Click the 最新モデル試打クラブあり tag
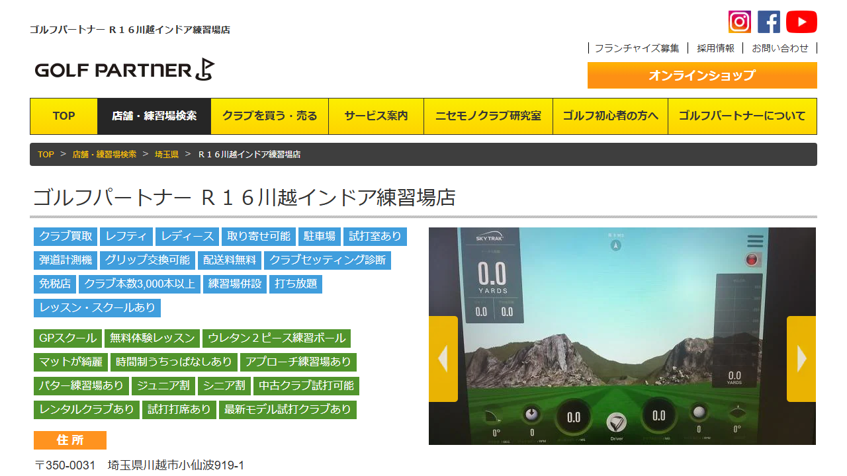This screenshot has height=476, width=847. pyautogui.click(x=288, y=410)
